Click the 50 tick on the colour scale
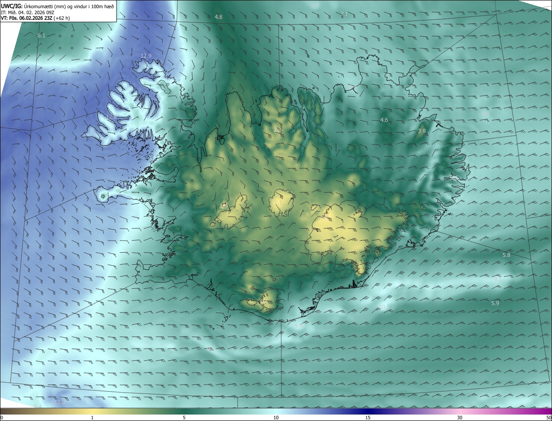 (x=549, y=418)
